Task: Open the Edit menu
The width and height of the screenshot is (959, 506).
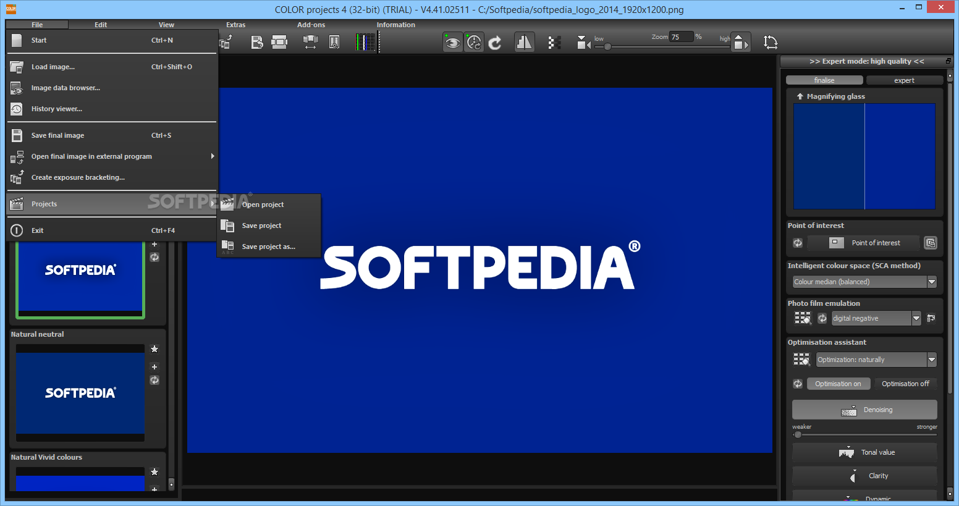Action: pyautogui.click(x=101, y=25)
